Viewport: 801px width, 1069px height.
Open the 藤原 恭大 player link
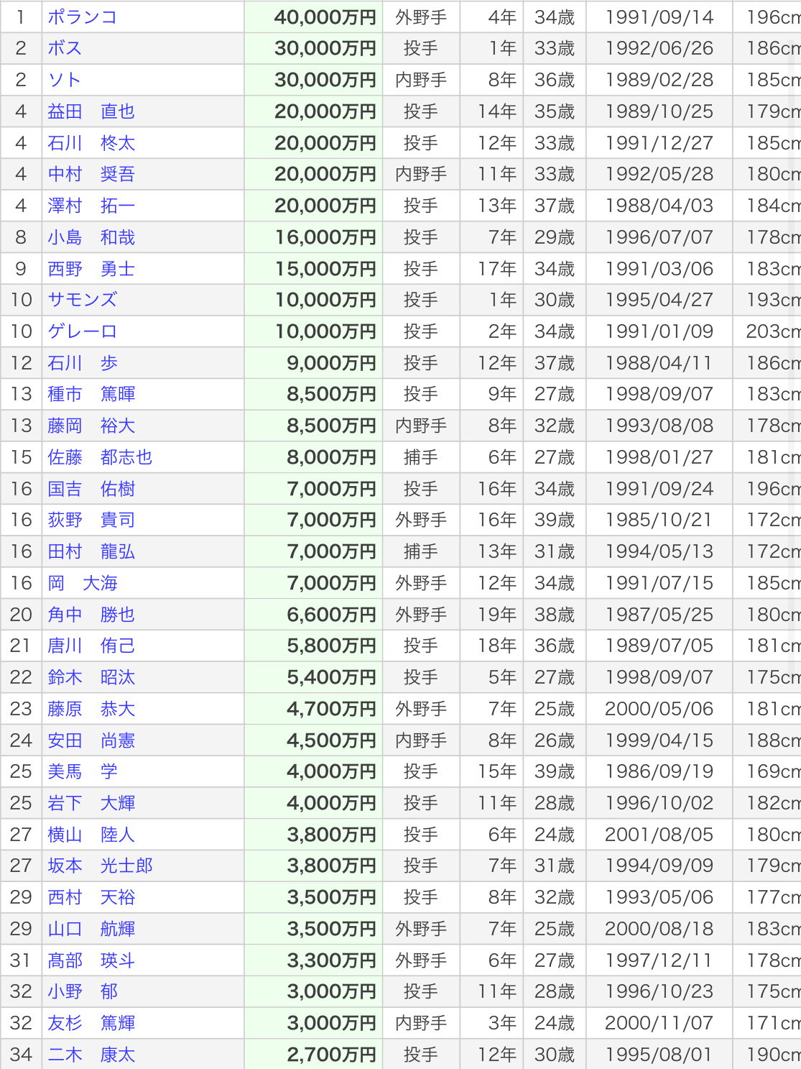pos(91,709)
